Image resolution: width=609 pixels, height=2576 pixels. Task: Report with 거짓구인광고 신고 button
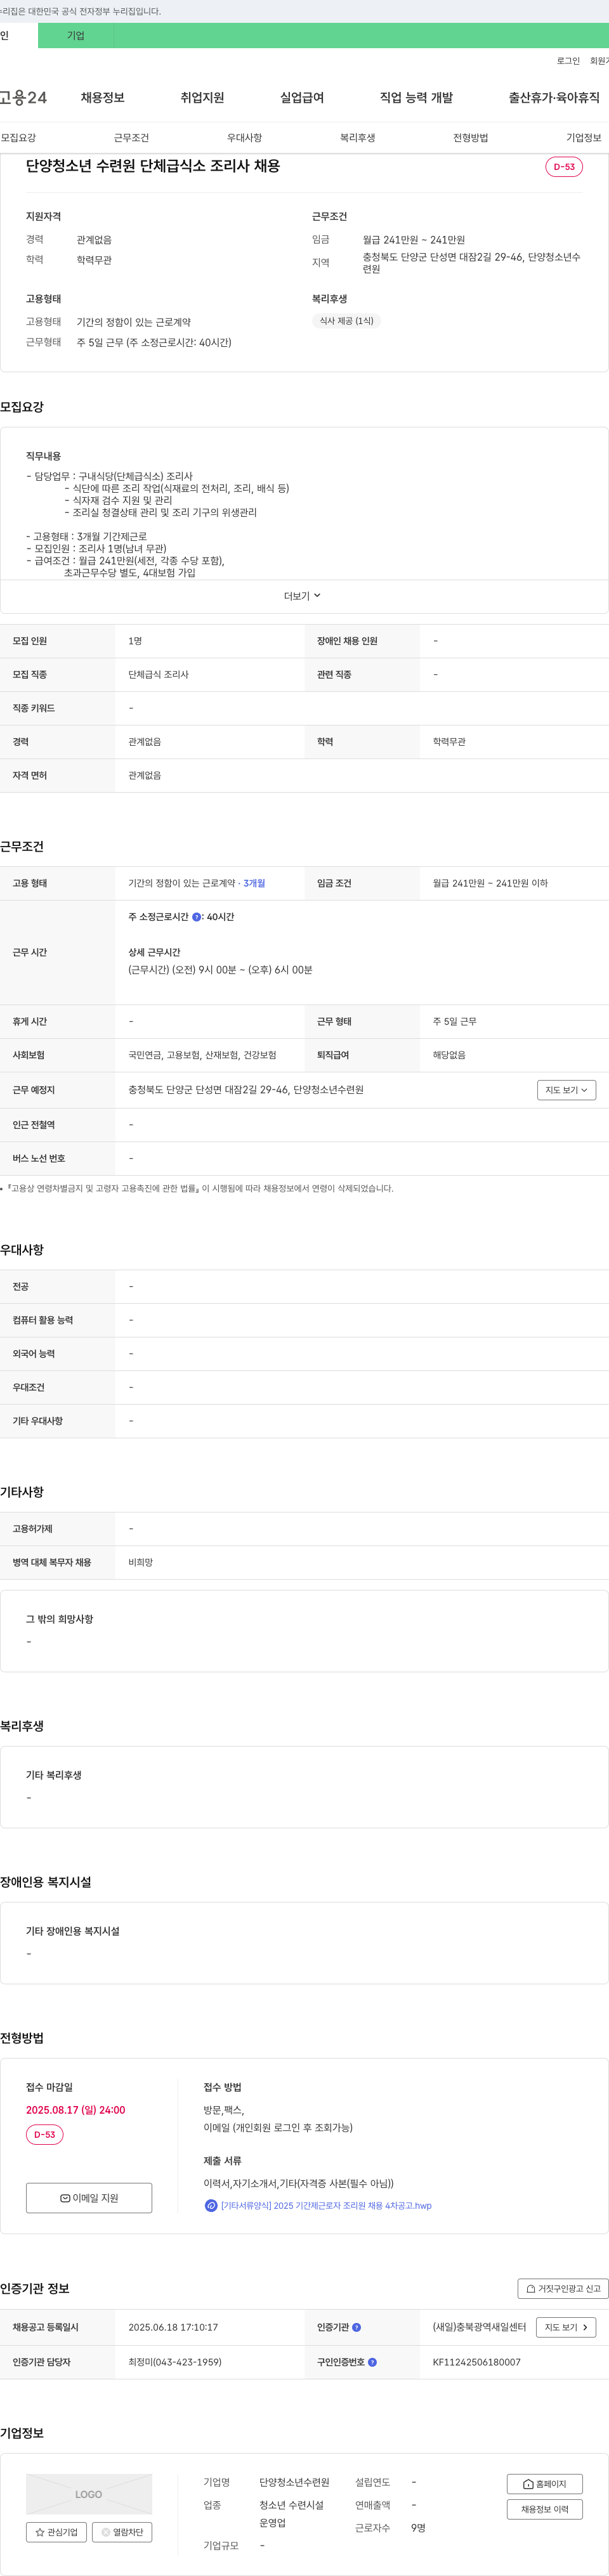coord(563,2288)
